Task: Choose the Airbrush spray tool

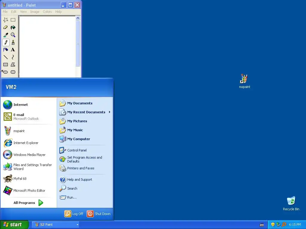Action: pos(6,50)
